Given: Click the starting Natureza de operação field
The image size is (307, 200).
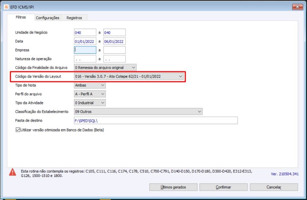Looking at the screenshot, I should tap(85, 59).
